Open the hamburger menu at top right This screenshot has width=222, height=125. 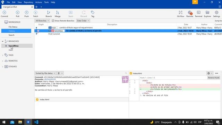click(220, 7)
